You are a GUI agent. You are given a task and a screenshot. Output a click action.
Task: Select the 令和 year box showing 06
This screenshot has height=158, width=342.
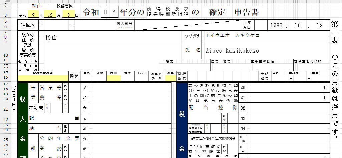point(109,13)
